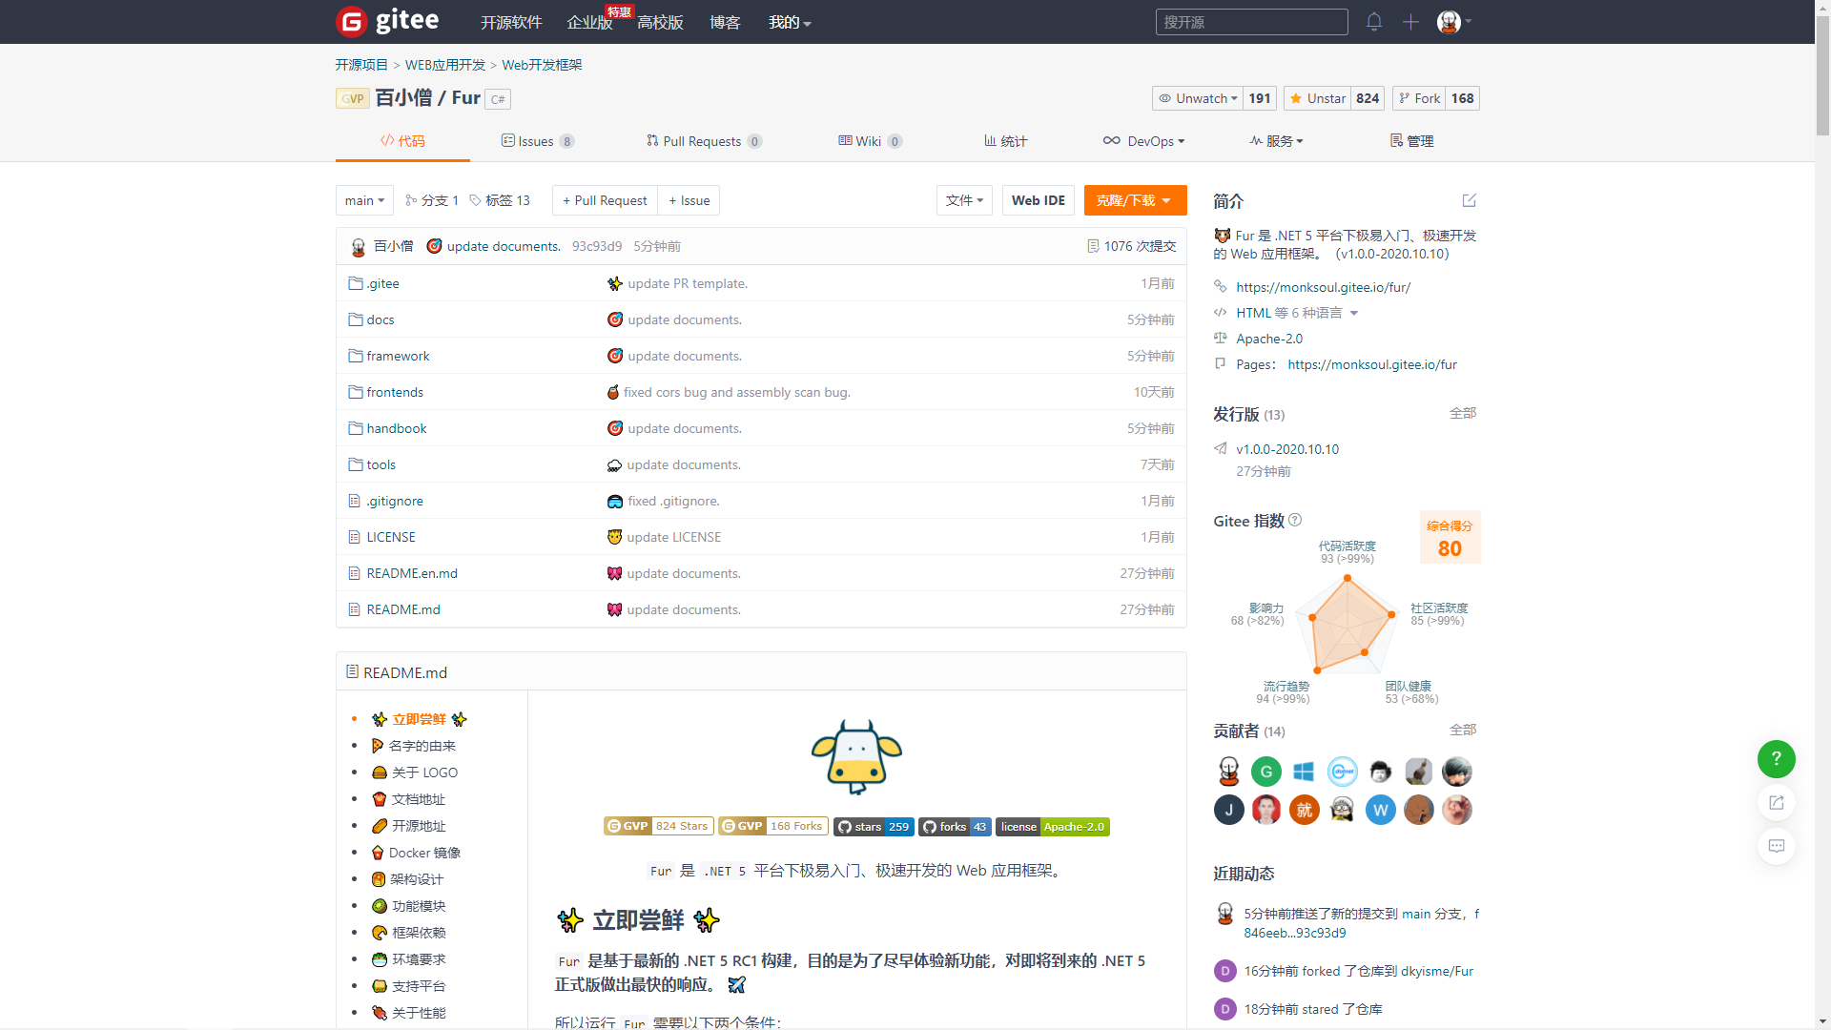This screenshot has width=1831, height=1030.
Task: Expand the HTML 等 6 种语言 list
Action: pyautogui.click(x=1297, y=313)
